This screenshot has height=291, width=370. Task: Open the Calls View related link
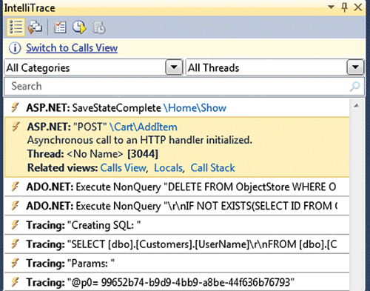click(x=124, y=168)
